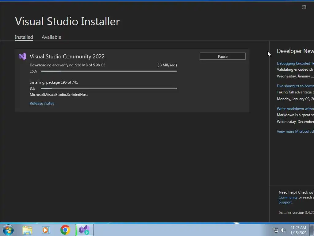Click Microsoft.VisualStudio.ScriptedHost package name
This screenshot has height=236, width=314.
pyautogui.click(x=59, y=95)
